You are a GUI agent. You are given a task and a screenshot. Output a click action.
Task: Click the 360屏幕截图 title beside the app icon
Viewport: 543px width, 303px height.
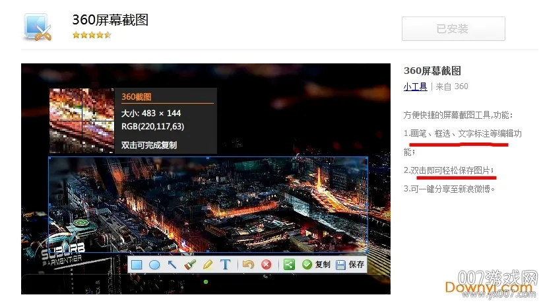(110, 20)
